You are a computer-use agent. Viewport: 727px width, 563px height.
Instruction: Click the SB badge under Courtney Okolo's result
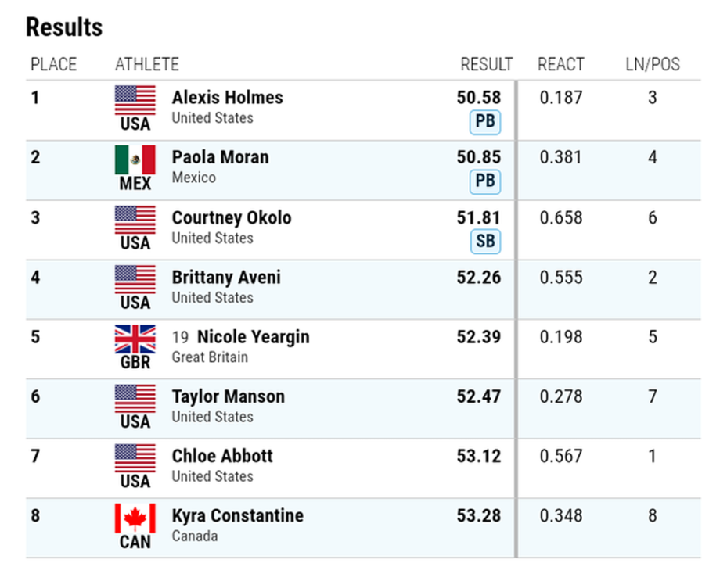484,241
